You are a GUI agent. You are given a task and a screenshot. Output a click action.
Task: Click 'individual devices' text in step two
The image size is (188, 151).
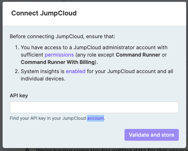pos(43,79)
